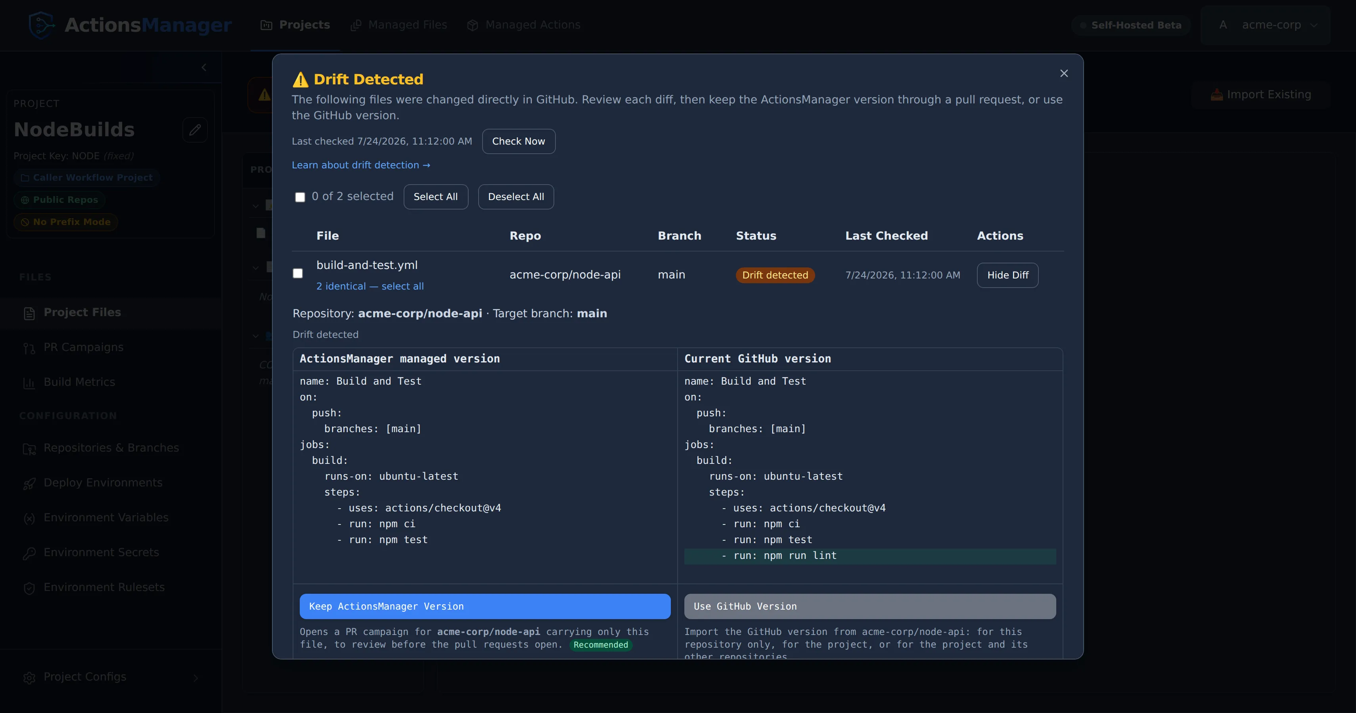Click the No Prefix Mode tag
This screenshot has height=713, width=1356.
point(66,222)
